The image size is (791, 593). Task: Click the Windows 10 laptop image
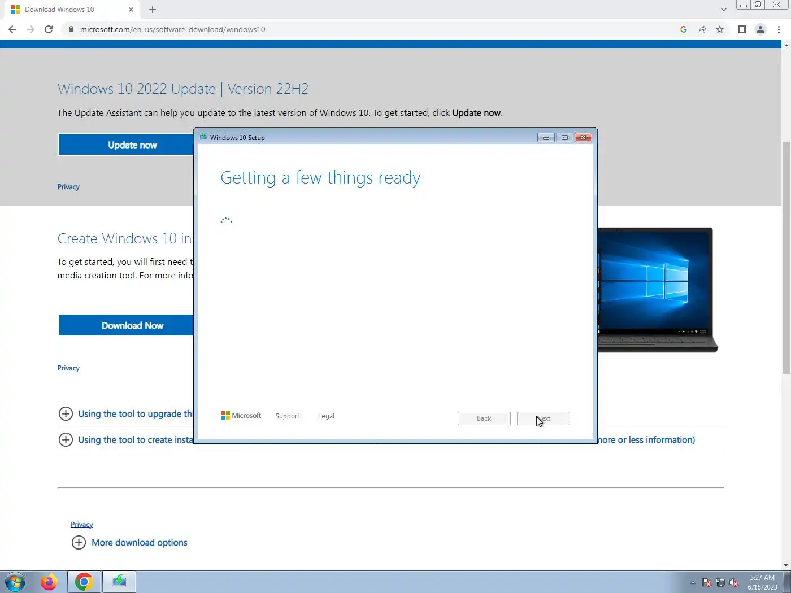coord(657,290)
